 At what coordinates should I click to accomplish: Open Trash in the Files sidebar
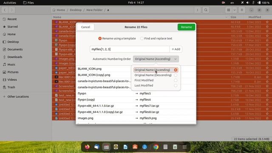coord(26,87)
